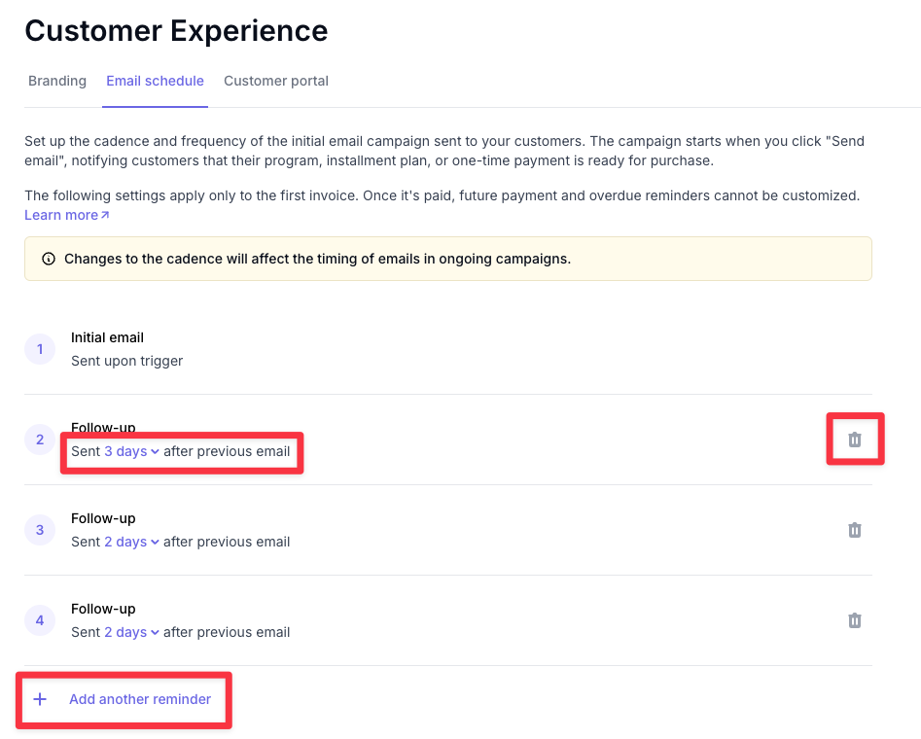The image size is (921, 739).
Task: Open the Customer portal tab
Action: click(276, 81)
